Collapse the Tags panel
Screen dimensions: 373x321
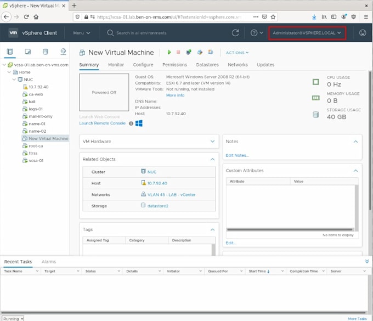pos(212,229)
